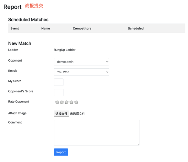Click the 未选择文件 file status label
The height and width of the screenshot is (162, 188).
(x=77, y=114)
